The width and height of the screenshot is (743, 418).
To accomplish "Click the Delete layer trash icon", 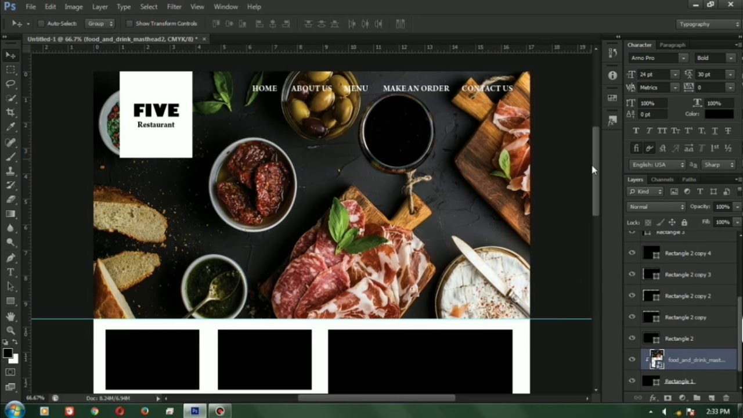I will [x=726, y=398].
